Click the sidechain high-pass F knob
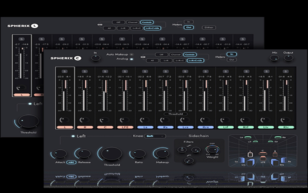The height and width of the screenshot is (193, 308). pyautogui.click(x=189, y=161)
